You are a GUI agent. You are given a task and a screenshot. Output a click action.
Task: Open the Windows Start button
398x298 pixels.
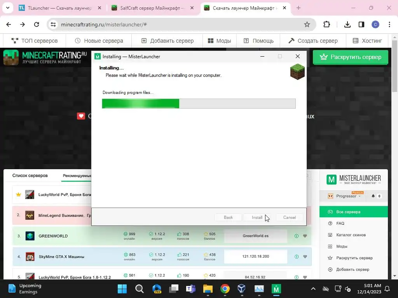122,289
